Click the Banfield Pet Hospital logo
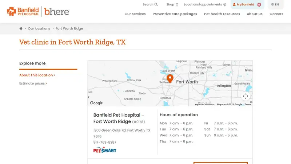 (23, 11)
